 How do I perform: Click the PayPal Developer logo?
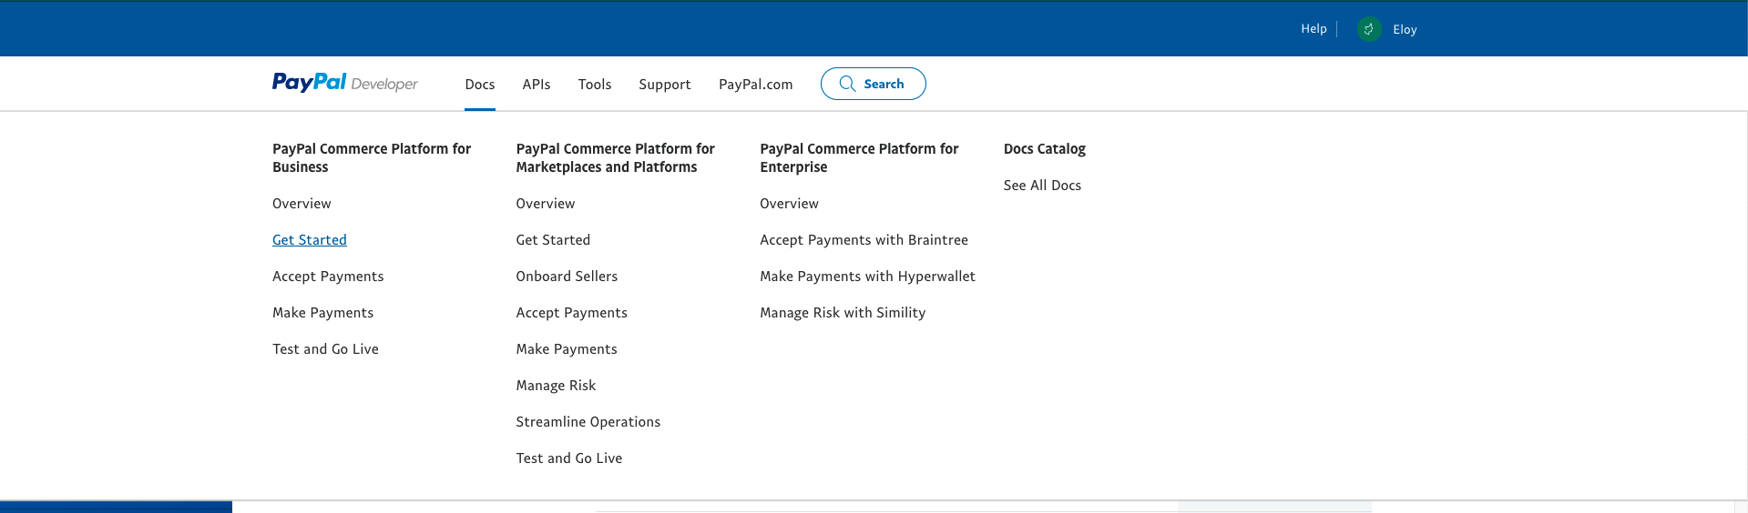pyautogui.click(x=344, y=83)
